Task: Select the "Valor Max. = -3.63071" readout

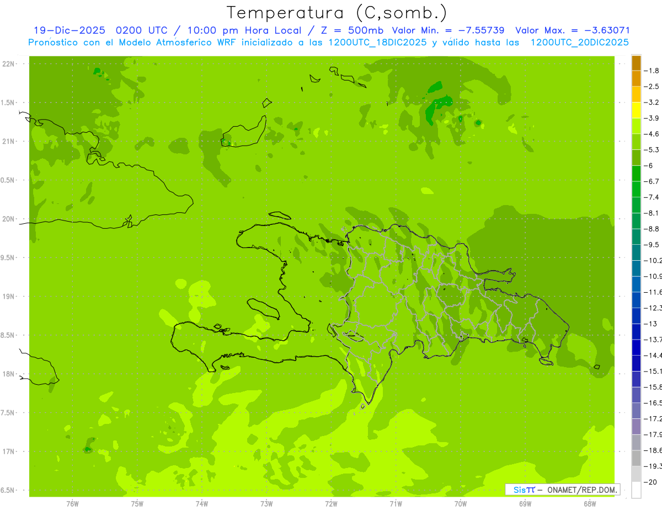Action: coord(573,31)
